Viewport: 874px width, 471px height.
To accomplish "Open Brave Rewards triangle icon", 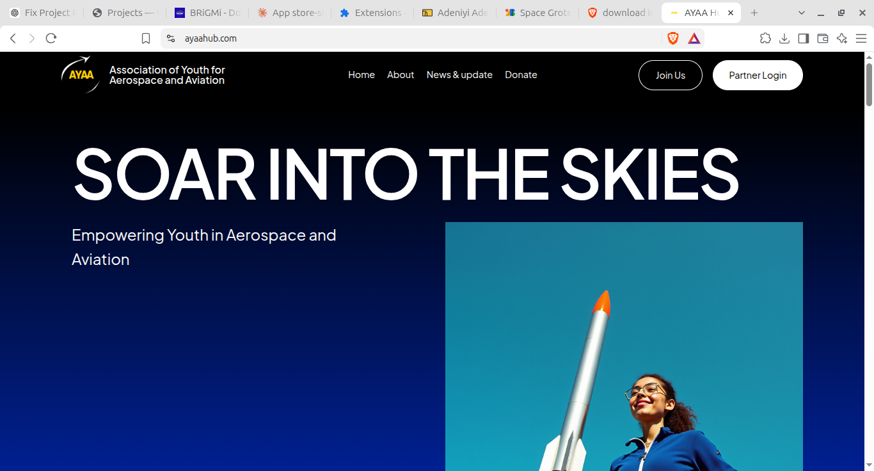I will 694,38.
